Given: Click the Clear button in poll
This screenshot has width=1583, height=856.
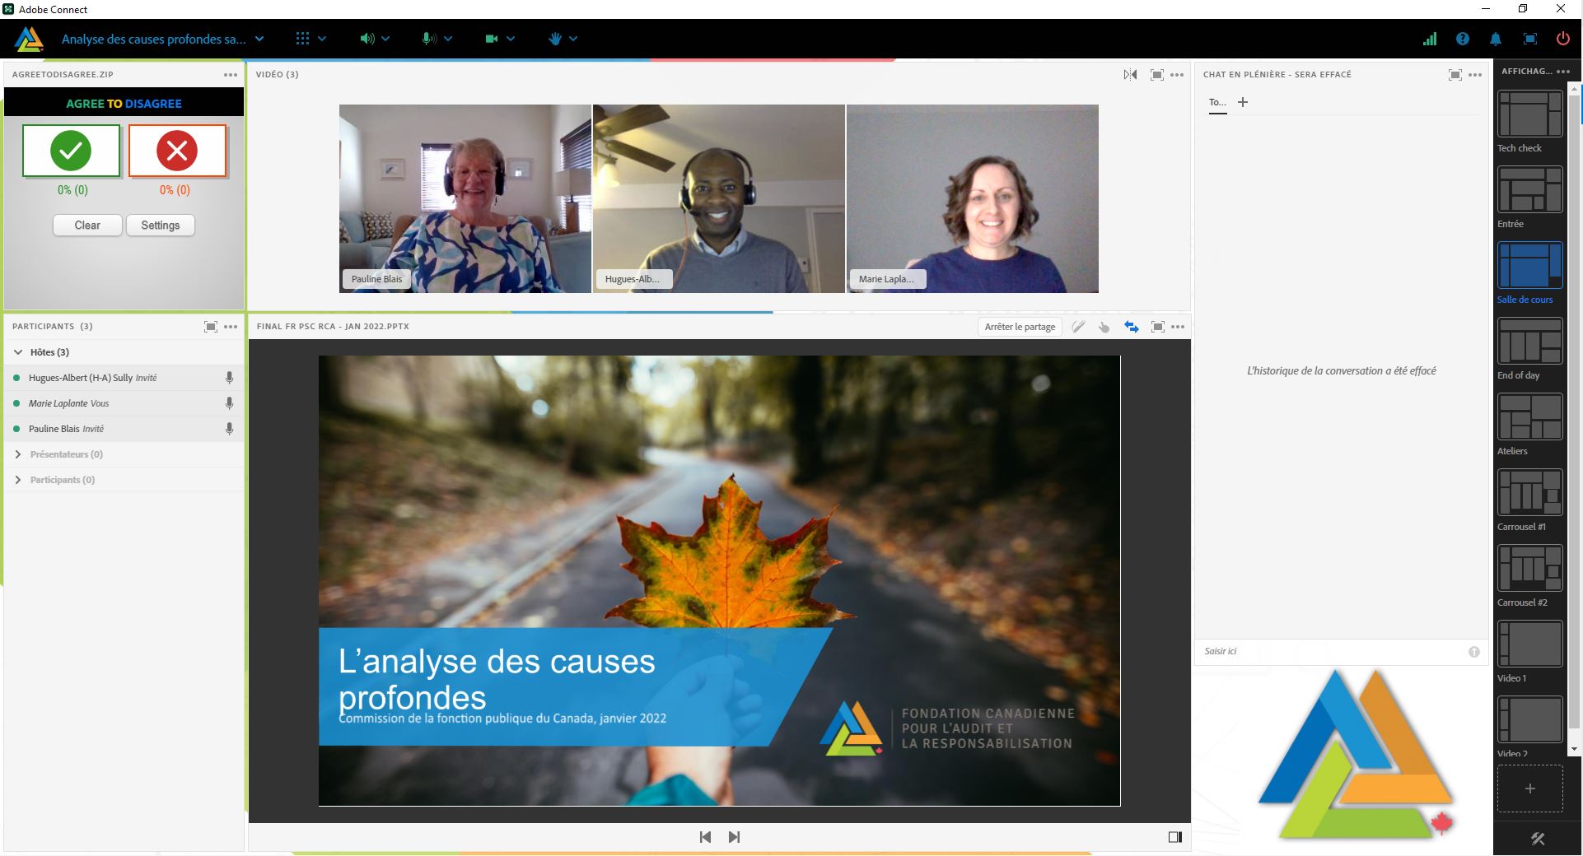Looking at the screenshot, I should click(x=87, y=226).
